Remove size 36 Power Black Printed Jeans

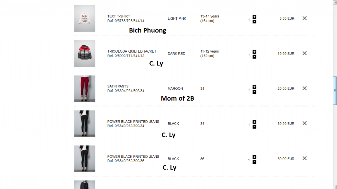tap(304, 158)
